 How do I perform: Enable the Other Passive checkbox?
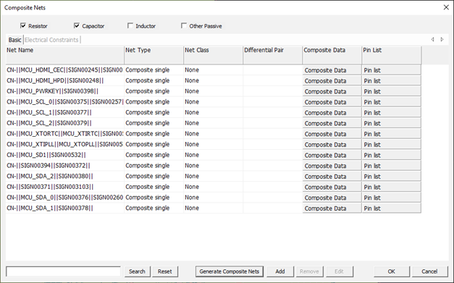tap(184, 26)
